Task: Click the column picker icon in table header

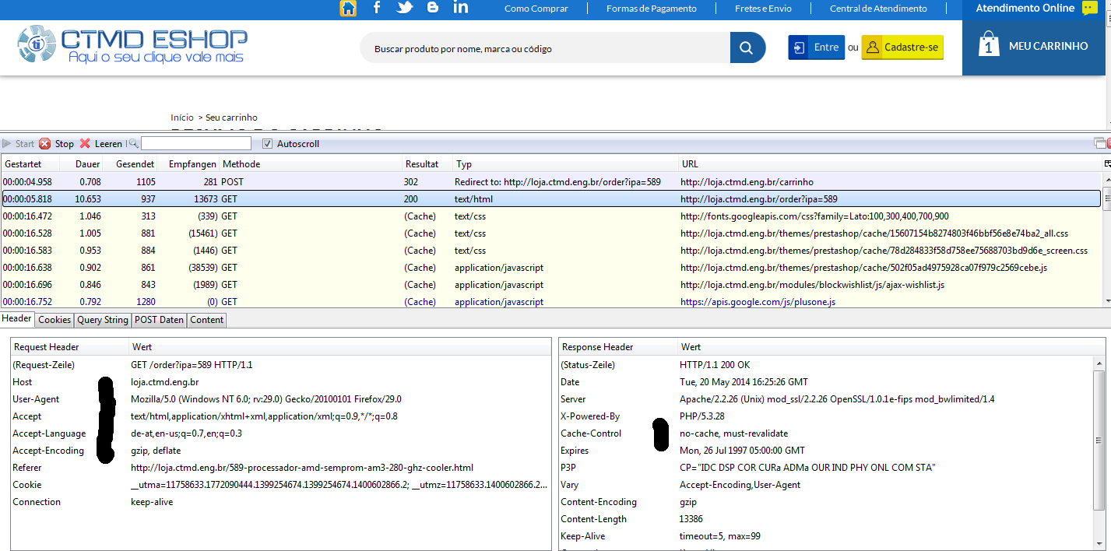Action: pos(1107,163)
